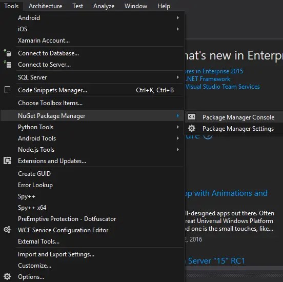Choose Connect to Database...
The width and height of the screenshot is (283, 282).
[x=92, y=53]
